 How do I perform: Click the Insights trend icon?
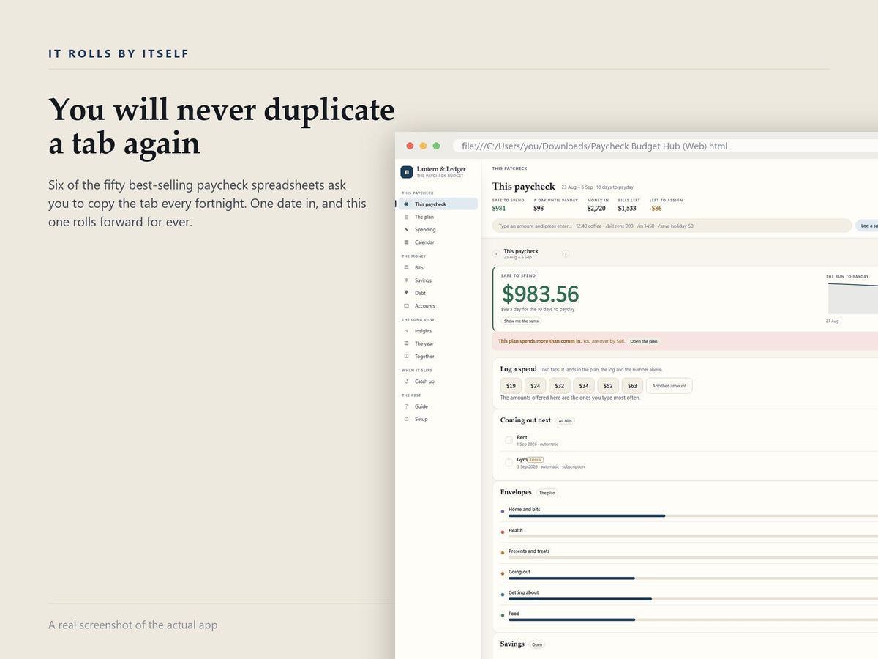pyautogui.click(x=406, y=331)
